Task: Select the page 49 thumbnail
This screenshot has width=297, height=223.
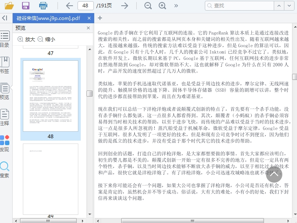Action: (x=51, y=179)
